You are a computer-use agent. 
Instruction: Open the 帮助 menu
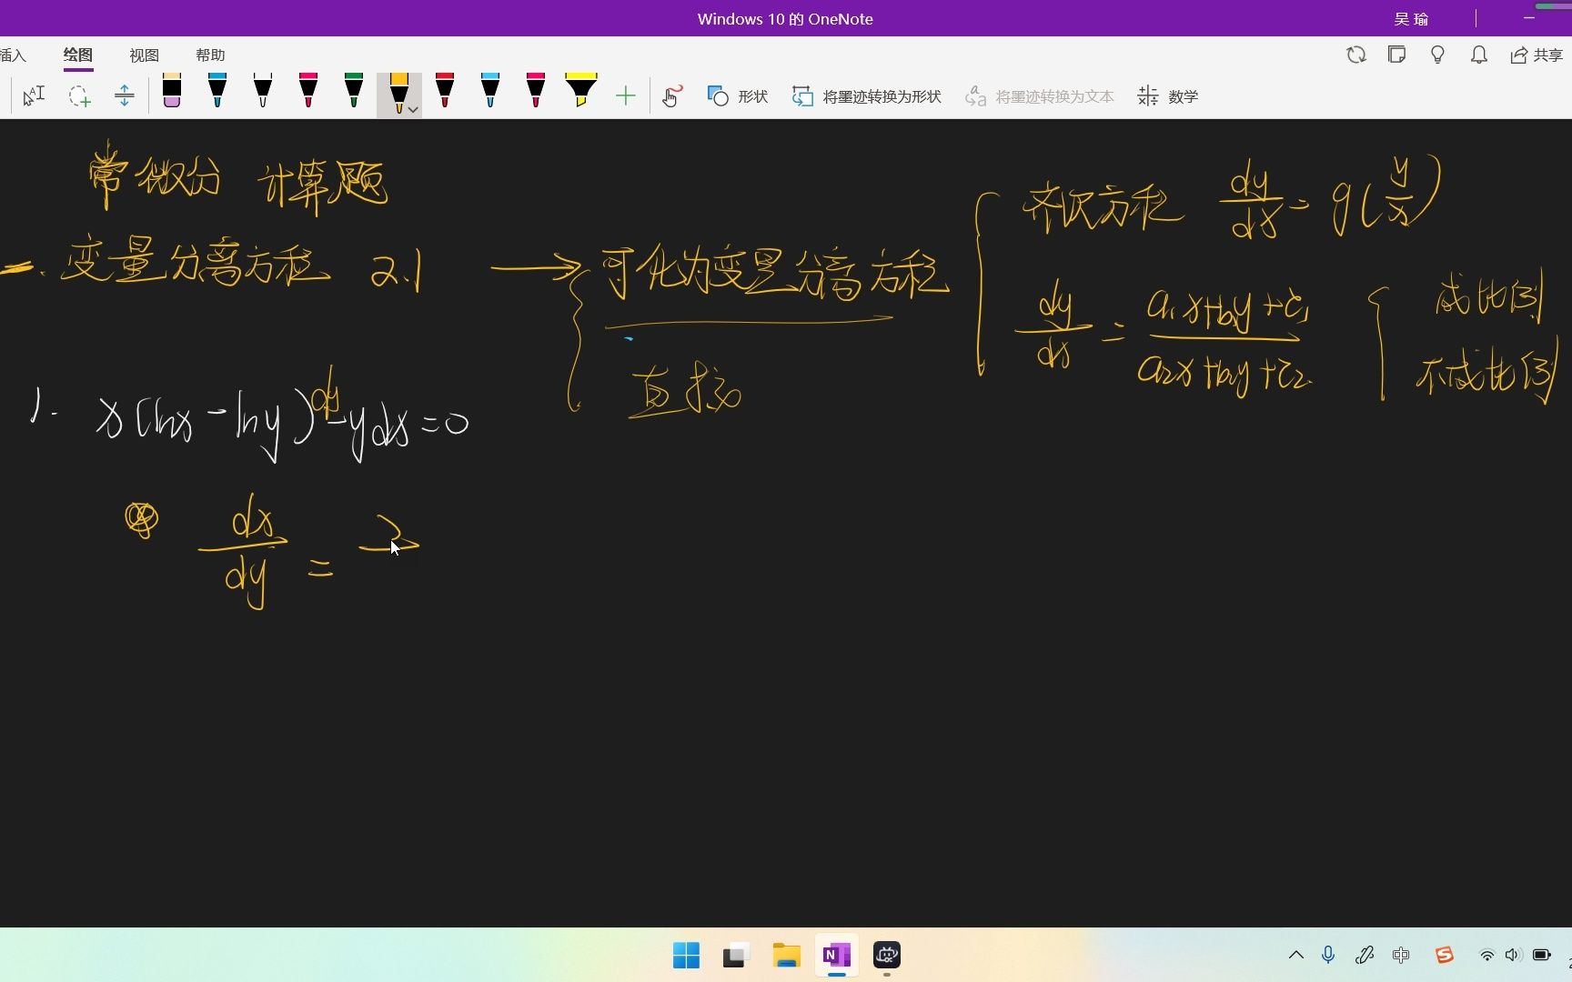click(x=209, y=55)
